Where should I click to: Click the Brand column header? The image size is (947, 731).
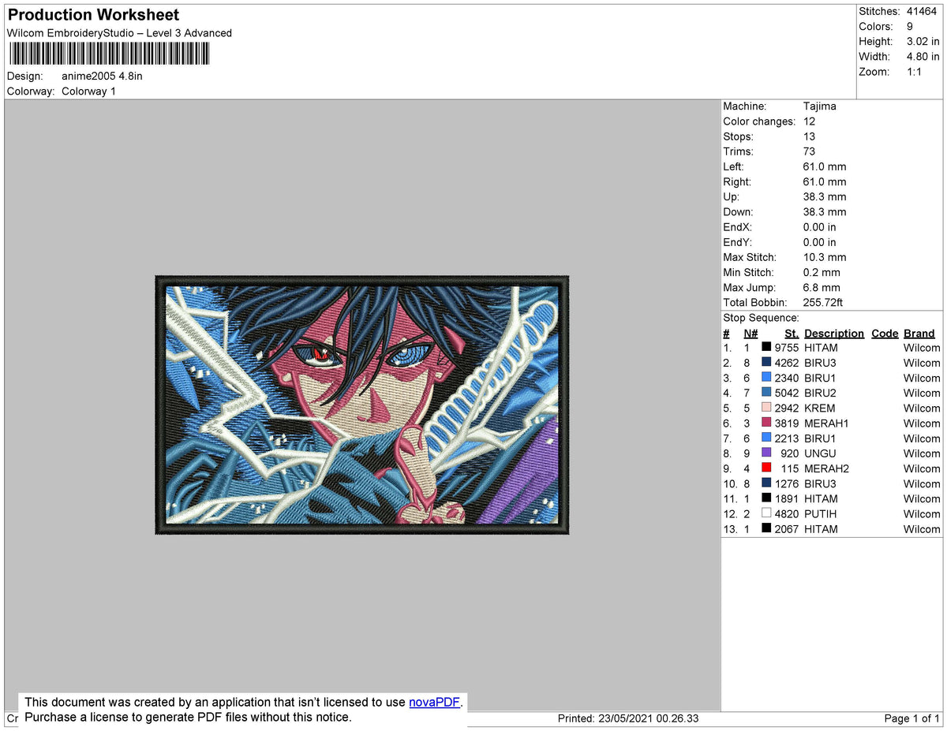click(x=919, y=333)
